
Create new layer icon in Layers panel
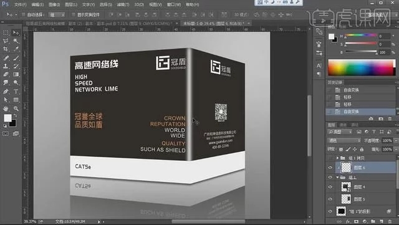(x=382, y=221)
